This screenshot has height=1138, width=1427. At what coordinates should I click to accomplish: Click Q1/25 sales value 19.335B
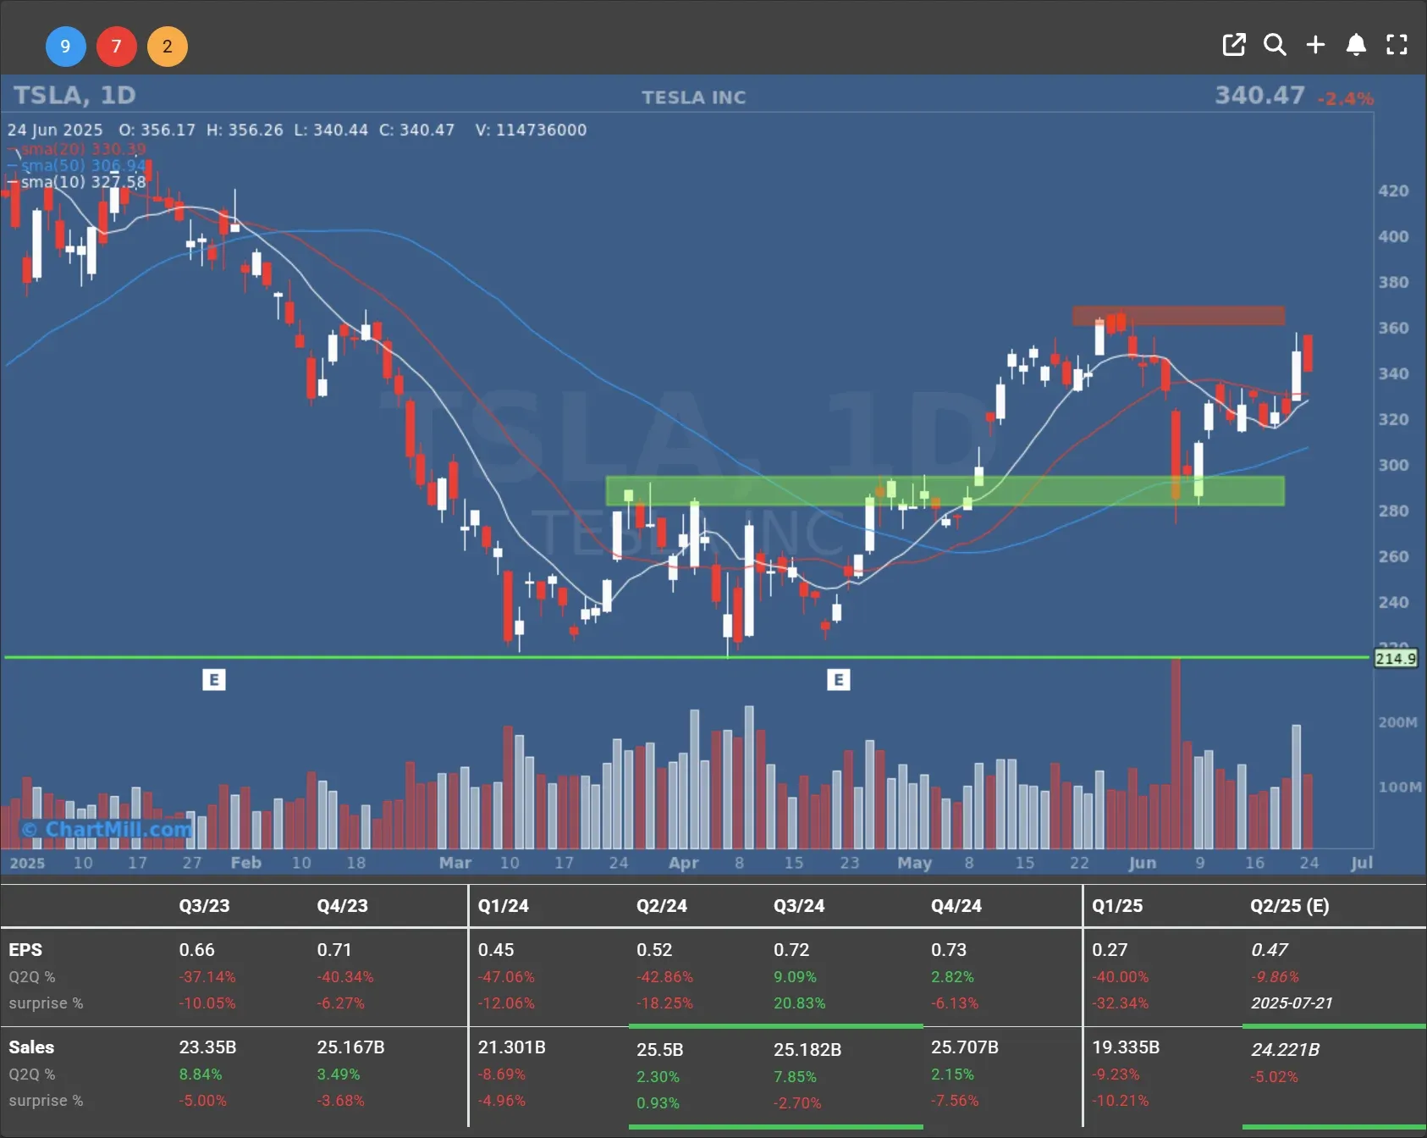tap(1126, 1047)
